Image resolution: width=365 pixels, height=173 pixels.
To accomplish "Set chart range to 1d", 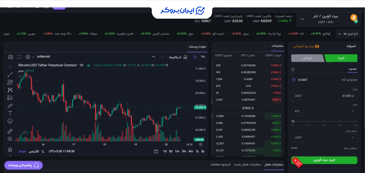I will click(165, 151).
